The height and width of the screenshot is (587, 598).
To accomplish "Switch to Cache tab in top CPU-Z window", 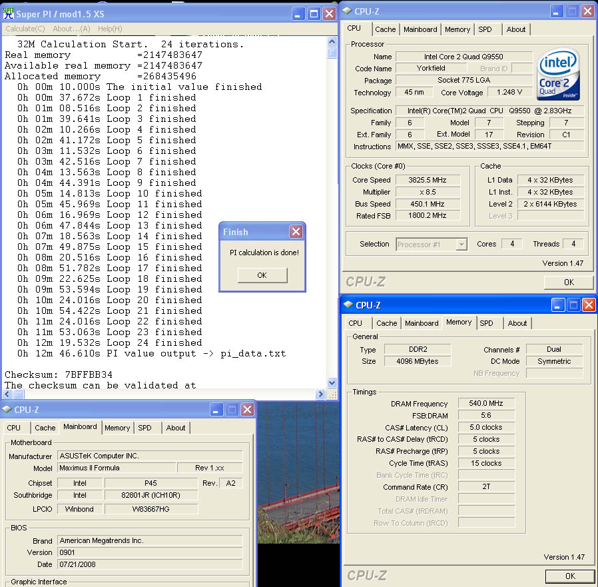I will (x=385, y=29).
